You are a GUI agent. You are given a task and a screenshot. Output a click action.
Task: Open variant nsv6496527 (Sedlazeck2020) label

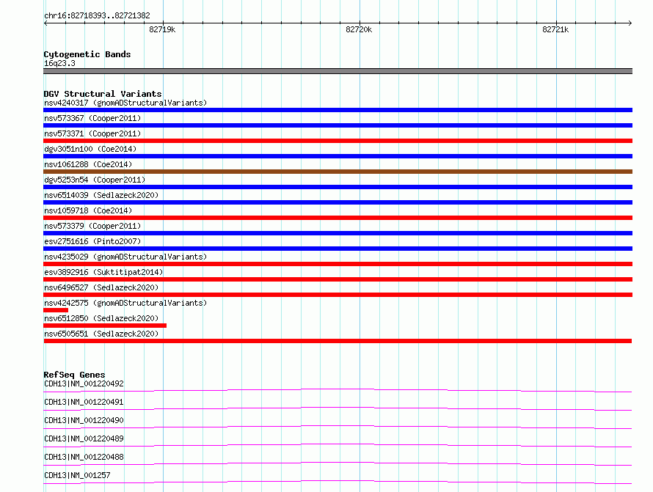coord(101,287)
